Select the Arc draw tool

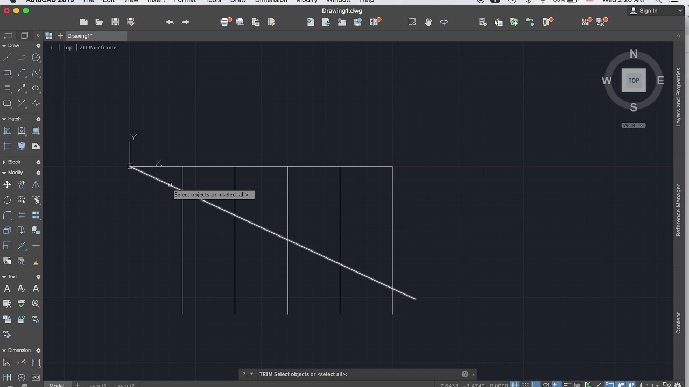(x=22, y=73)
